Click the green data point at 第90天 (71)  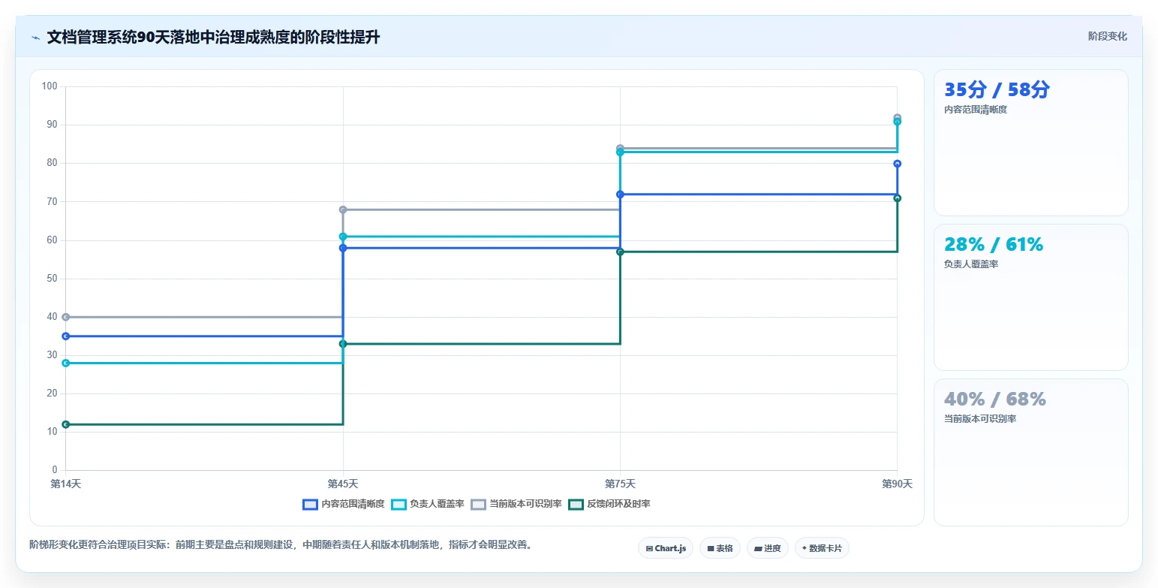pos(897,198)
